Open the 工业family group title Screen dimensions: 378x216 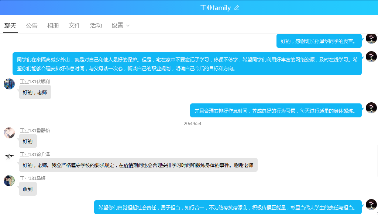[x=215, y=8]
